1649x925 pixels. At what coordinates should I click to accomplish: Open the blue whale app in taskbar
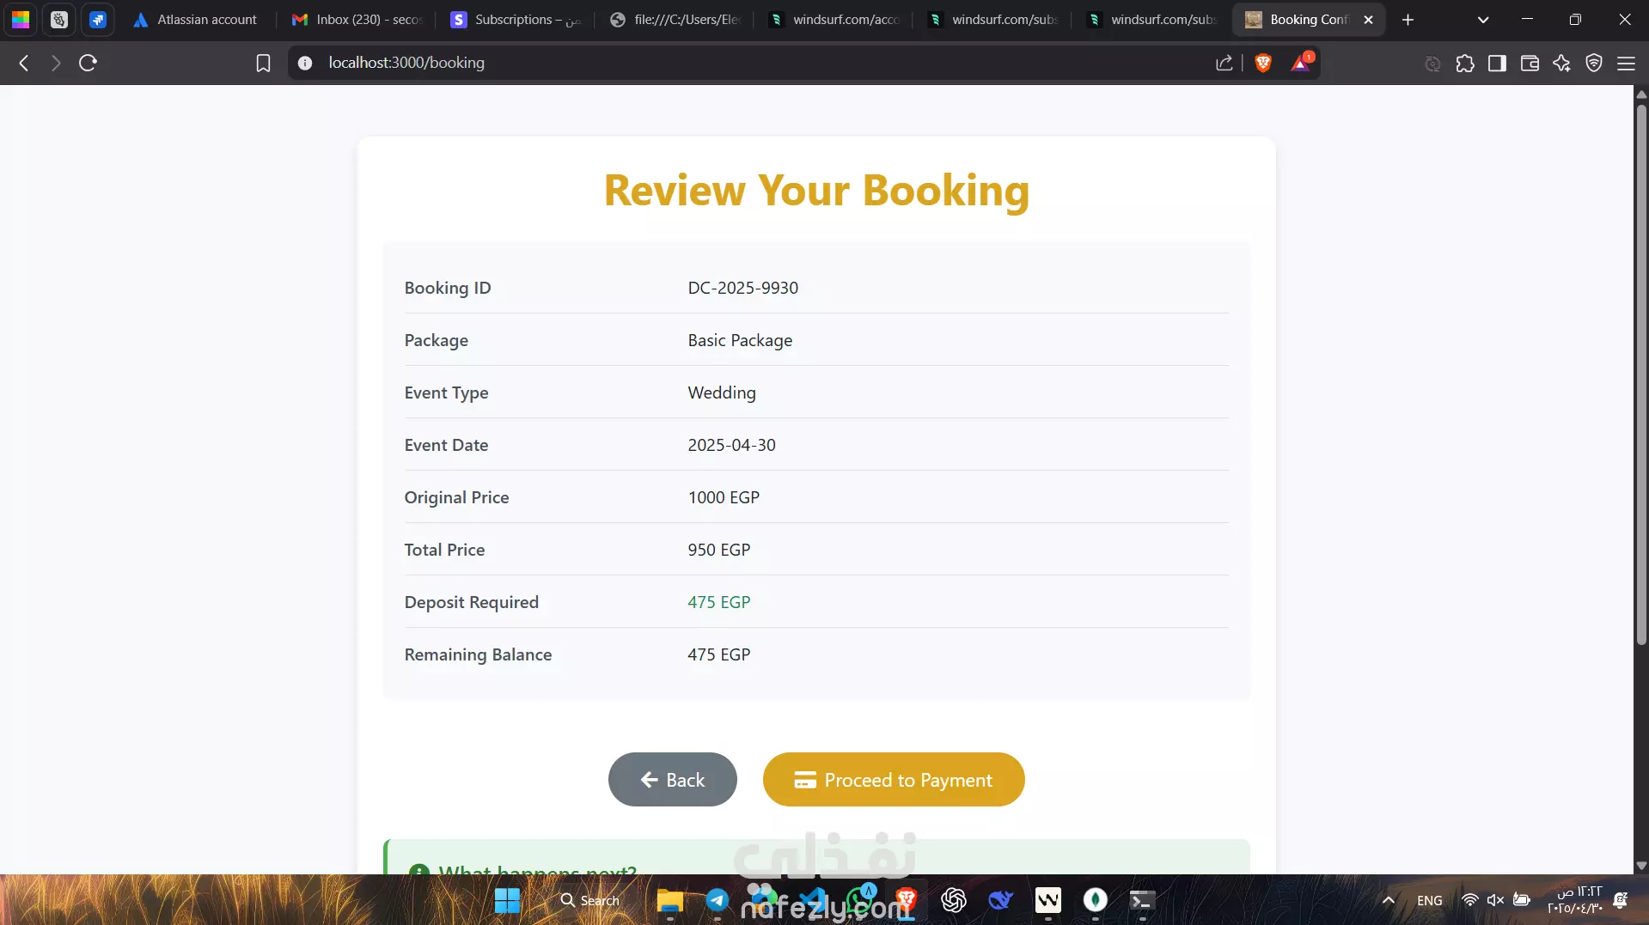[1000, 900]
